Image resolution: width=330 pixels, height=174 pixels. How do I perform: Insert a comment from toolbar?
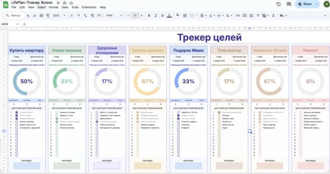point(244,16)
